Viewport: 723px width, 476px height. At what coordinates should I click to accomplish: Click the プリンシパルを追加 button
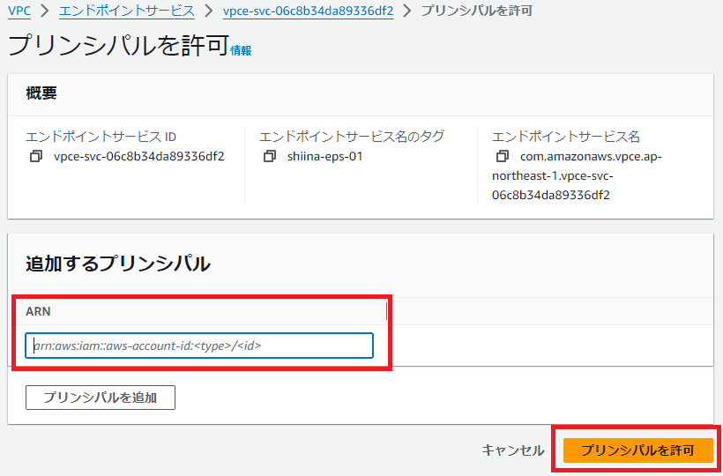click(101, 398)
